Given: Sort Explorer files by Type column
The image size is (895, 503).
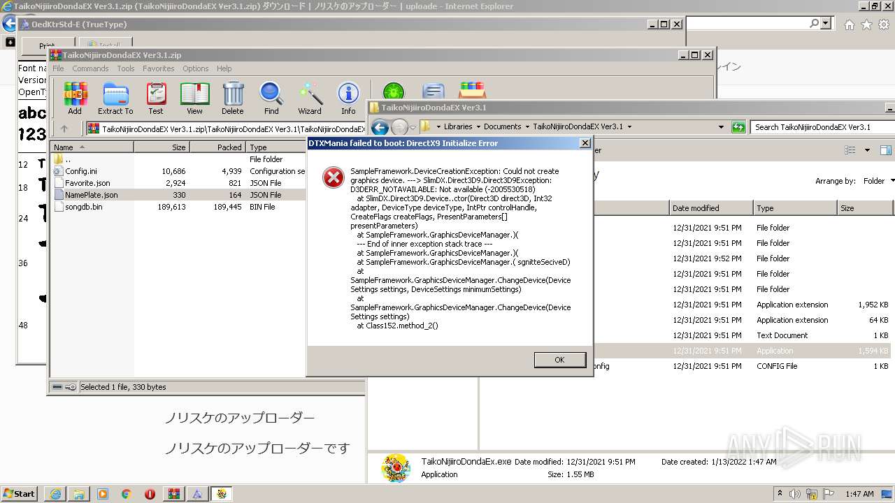Looking at the screenshot, I should pos(795,208).
